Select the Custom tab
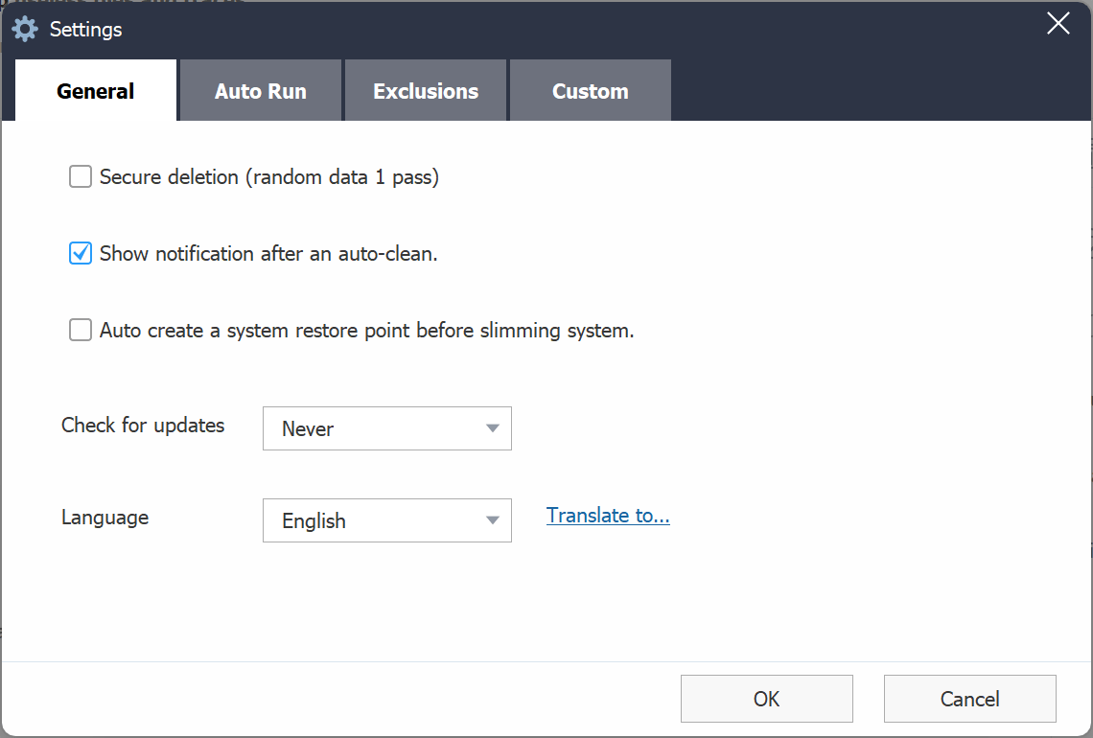Viewport: 1093px width, 738px height. click(591, 91)
